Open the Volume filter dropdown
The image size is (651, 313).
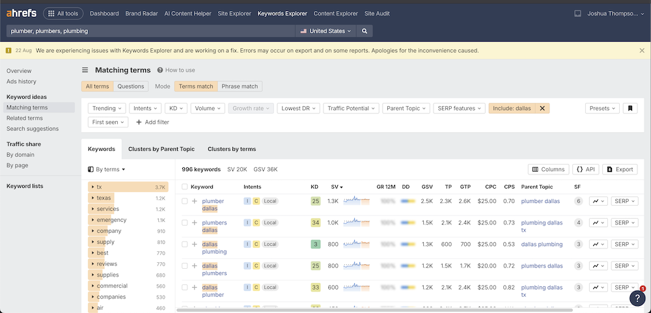tap(208, 108)
